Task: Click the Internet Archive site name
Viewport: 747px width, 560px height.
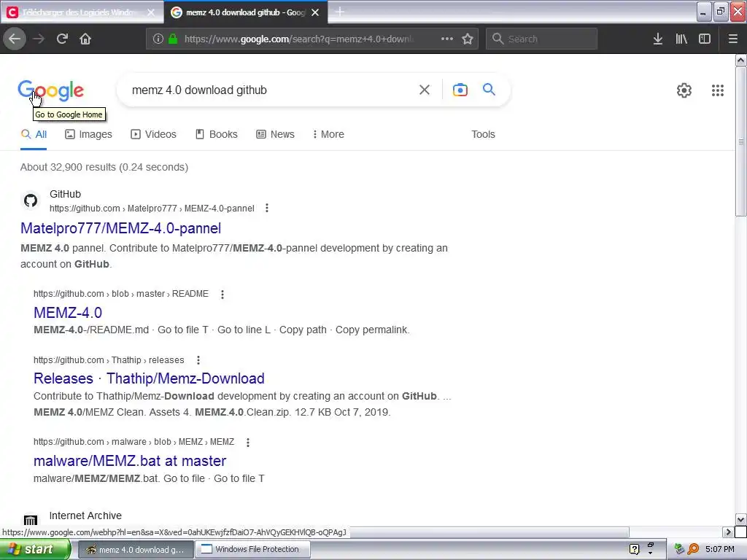Action: click(x=85, y=516)
